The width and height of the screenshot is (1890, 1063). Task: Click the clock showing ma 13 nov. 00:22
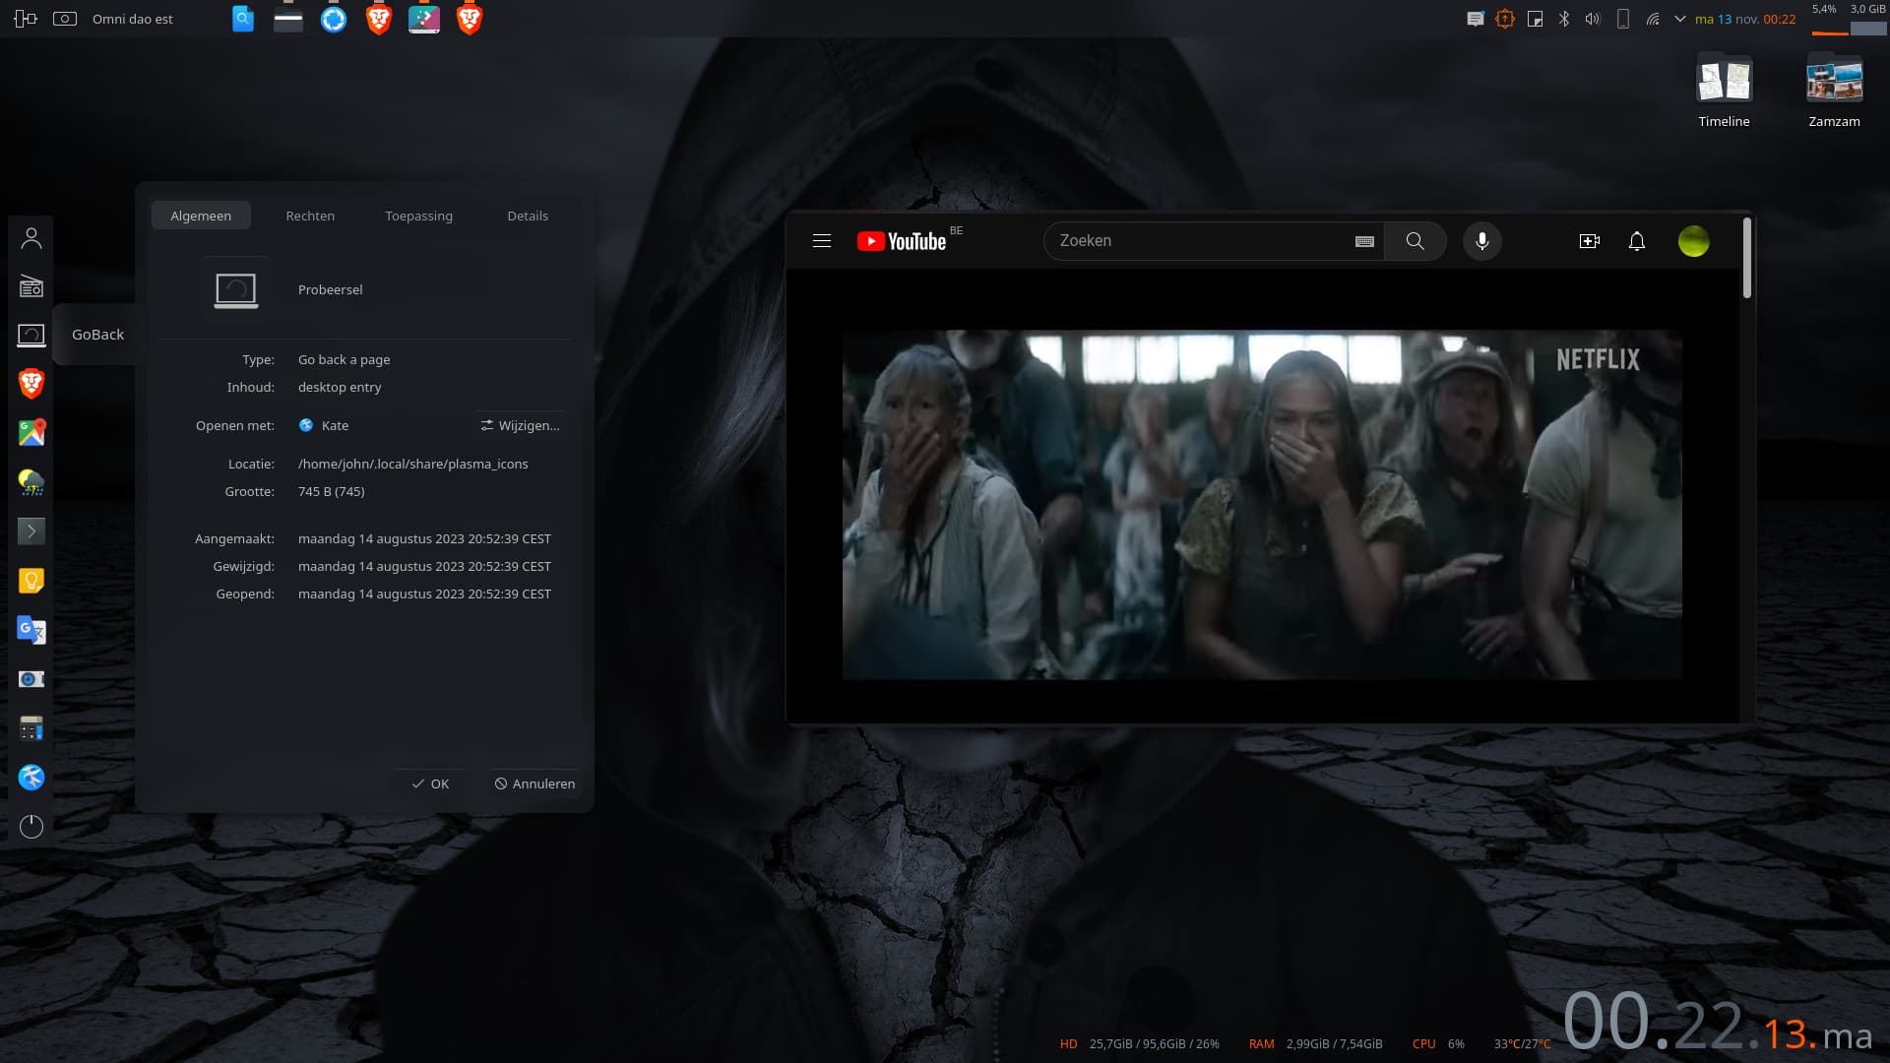pos(1745,19)
